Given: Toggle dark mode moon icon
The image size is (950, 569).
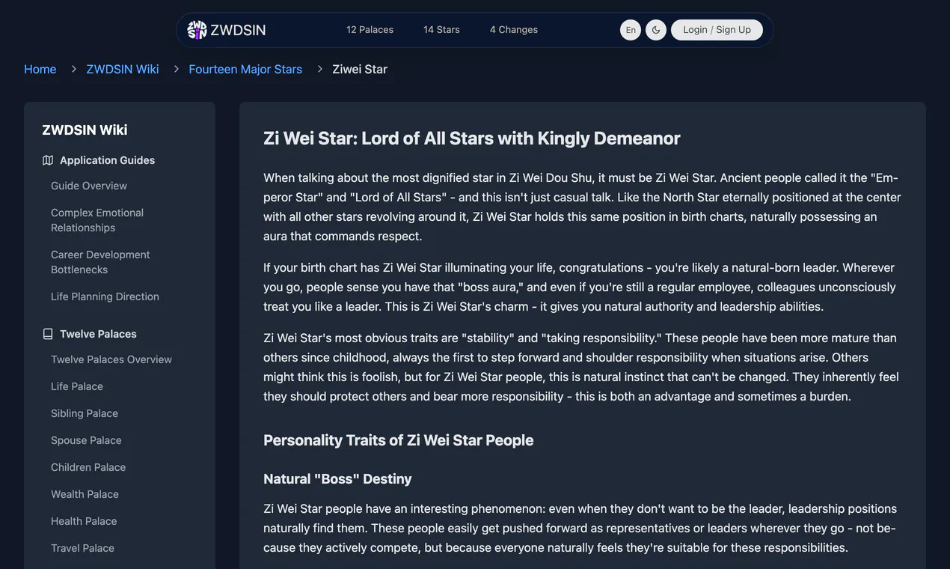Looking at the screenshot, I should [656, 30].
